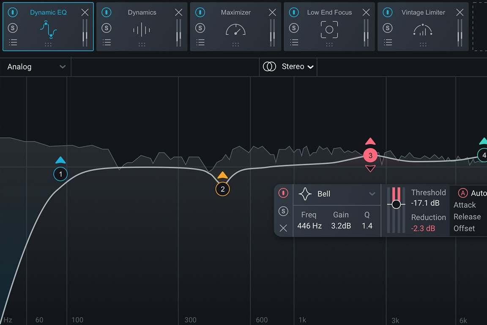
Task: Grab the Dynamic EQ module reorder handle
Action: (48, 45)
